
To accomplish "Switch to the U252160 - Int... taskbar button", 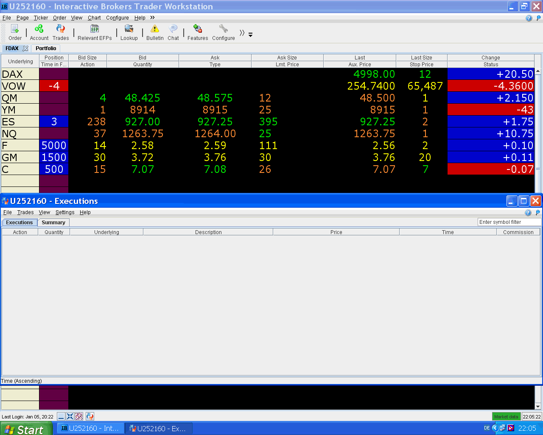I will click(90, 428).
